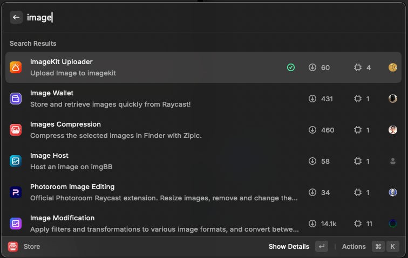Click the author avatar for Photoroom Image Editing

(393, 192)
